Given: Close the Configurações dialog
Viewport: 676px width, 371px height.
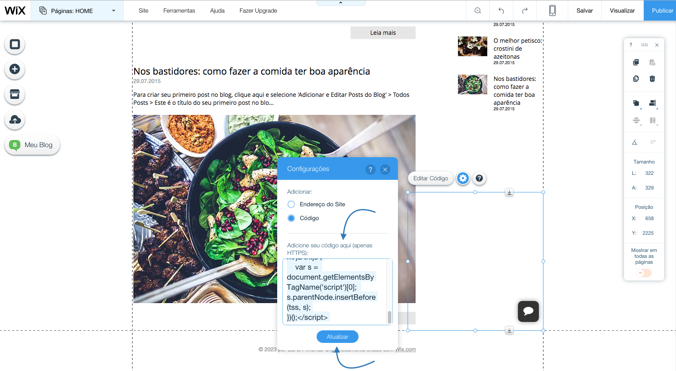Looking at the screenshot, I should tap(385, 169).
